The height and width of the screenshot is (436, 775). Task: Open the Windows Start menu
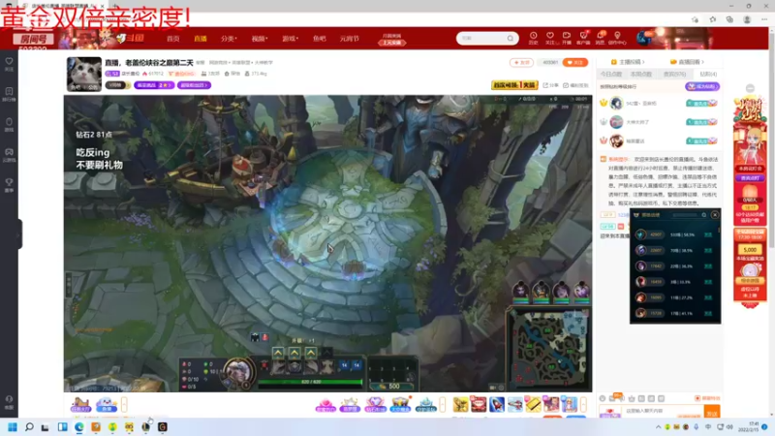tap(13, 427)
